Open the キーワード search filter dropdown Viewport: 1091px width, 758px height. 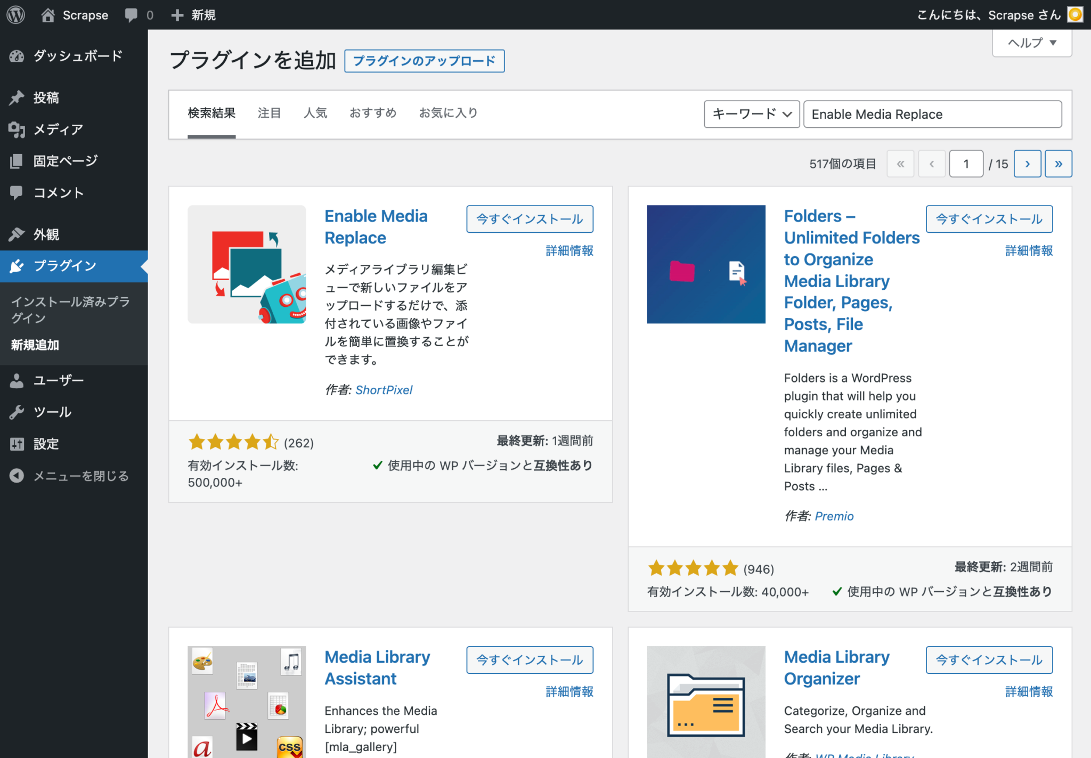[752, 113]
